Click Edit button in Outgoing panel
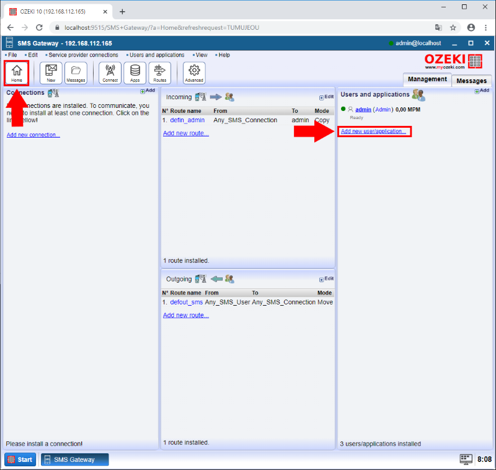Image resolution: width=496 pixels, height=470 pixels. (x=327, y=278)
